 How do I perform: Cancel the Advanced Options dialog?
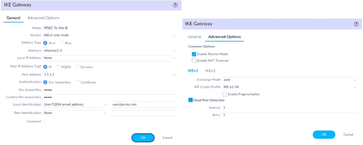pyautogui.click(x=348, y=134)
